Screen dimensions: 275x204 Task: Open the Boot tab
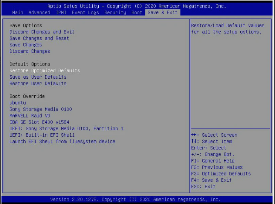(x=137, y=13)
